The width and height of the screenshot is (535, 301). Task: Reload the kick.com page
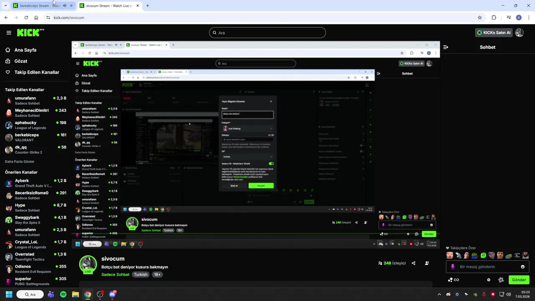coord(26,18)
